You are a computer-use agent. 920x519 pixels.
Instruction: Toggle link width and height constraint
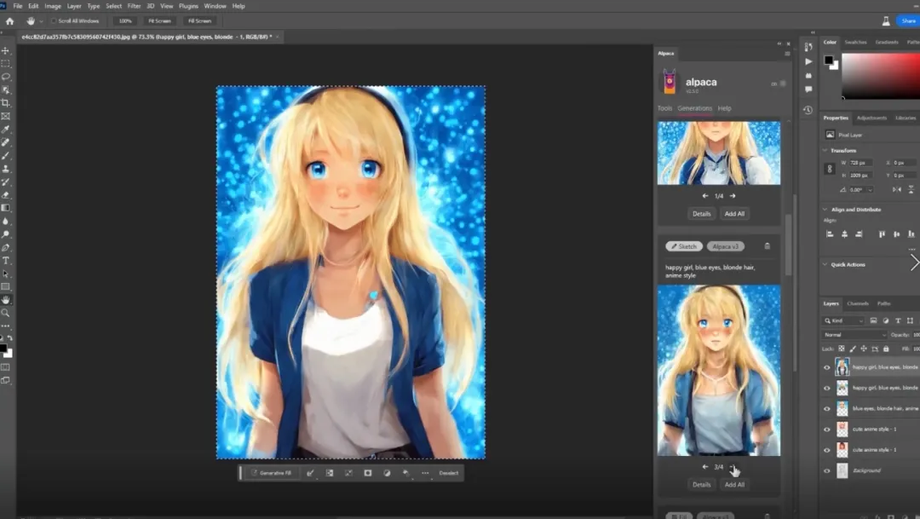click(829, 169)
